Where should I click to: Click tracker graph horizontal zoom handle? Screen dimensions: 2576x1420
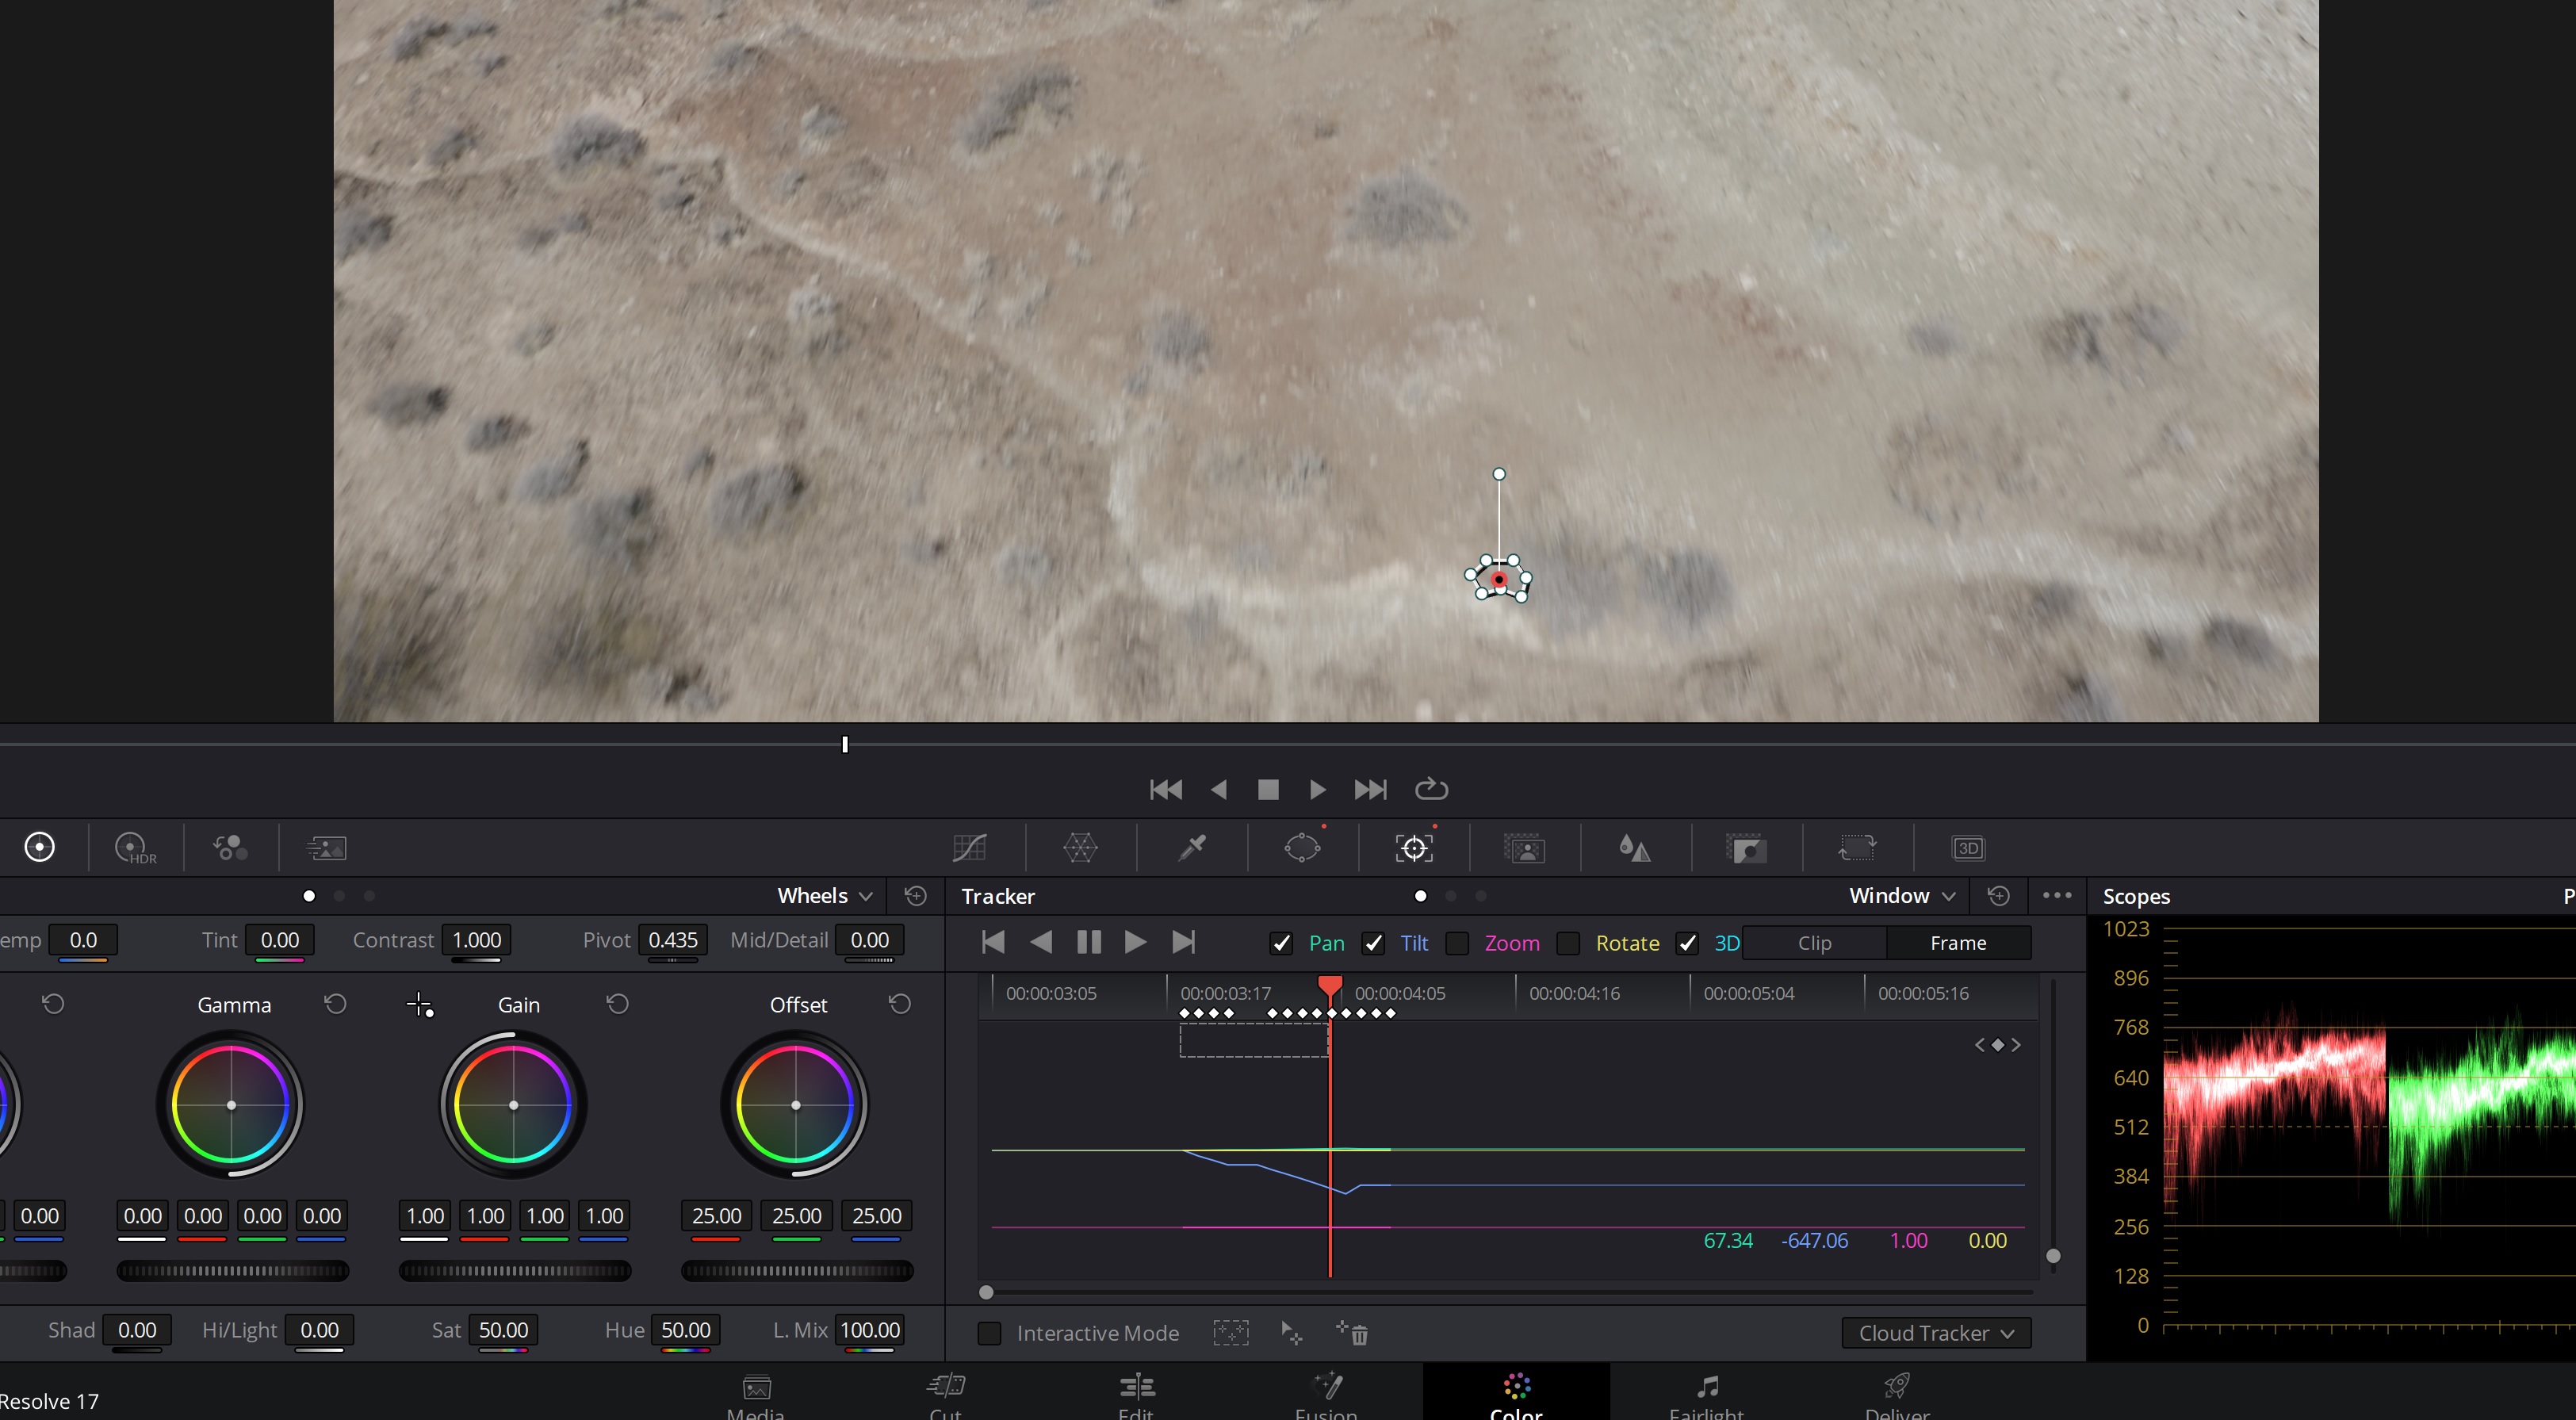[986, 1292]
